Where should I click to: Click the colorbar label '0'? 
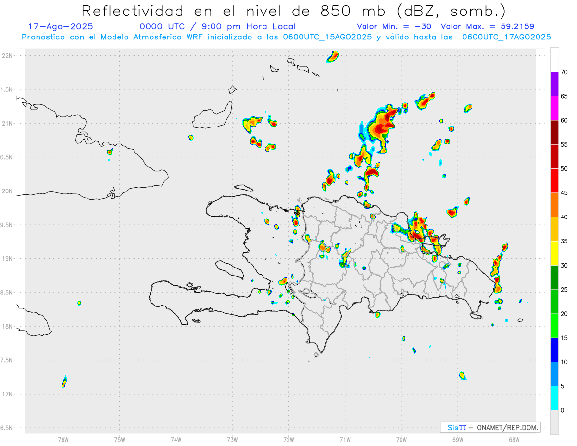click(563, 410)
